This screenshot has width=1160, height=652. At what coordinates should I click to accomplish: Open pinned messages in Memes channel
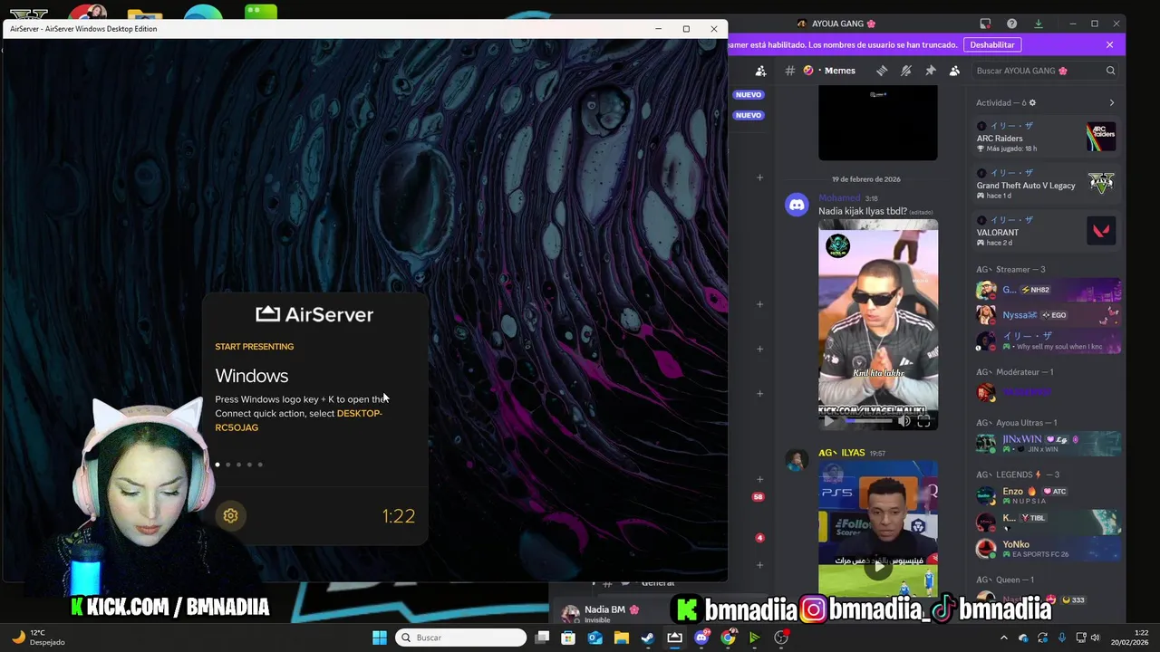pos(930,71)
